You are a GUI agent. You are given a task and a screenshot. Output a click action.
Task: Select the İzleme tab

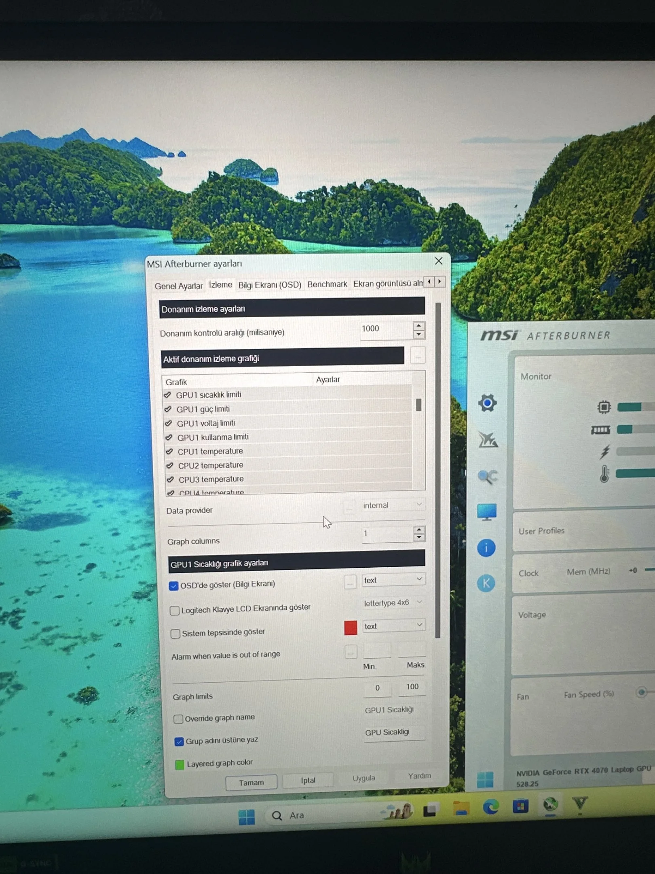220,285
